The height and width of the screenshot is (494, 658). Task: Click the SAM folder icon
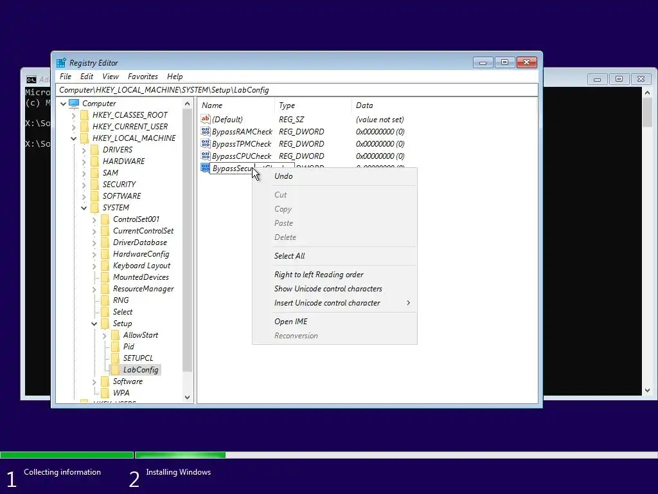[95, 173]
